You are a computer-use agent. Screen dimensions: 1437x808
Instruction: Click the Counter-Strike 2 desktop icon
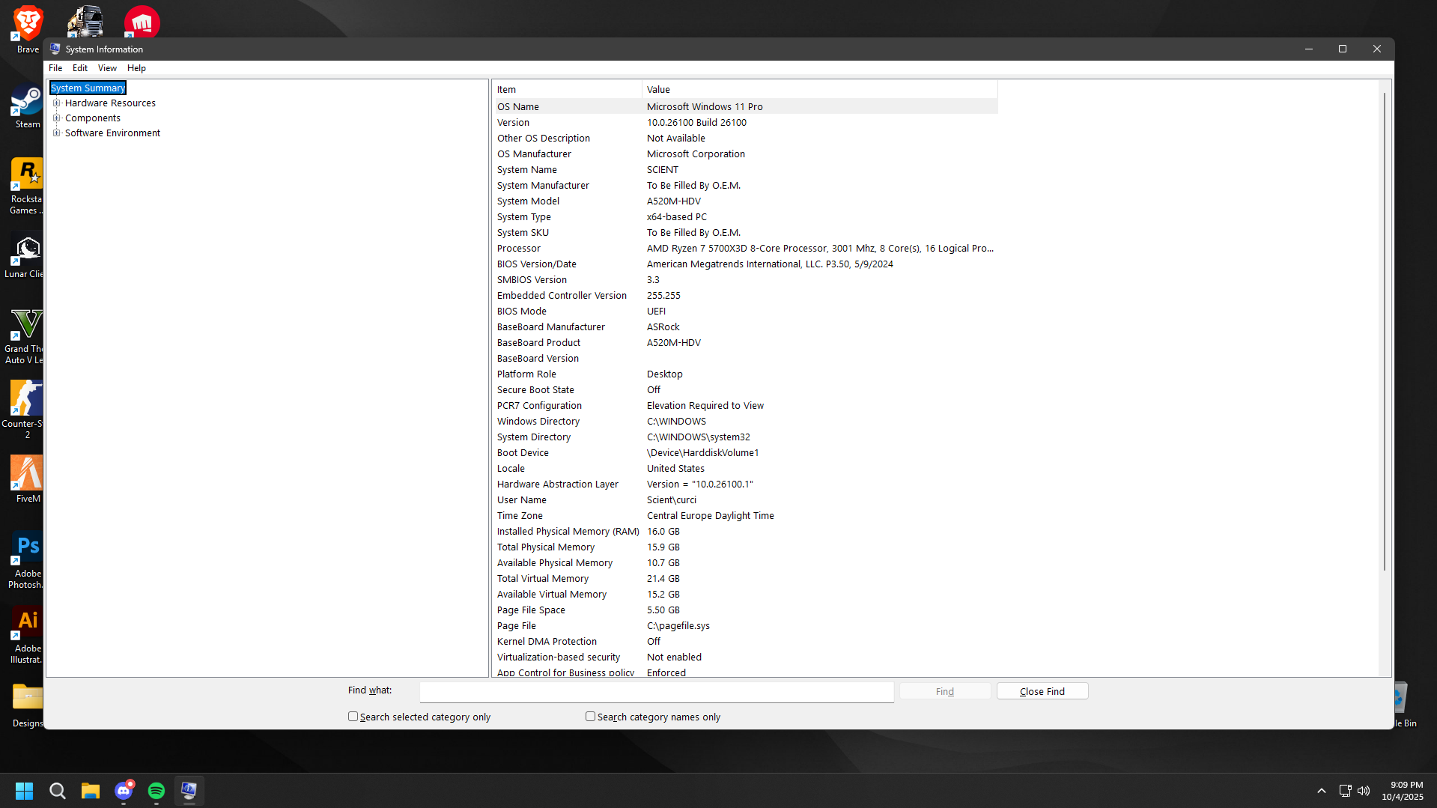click(24, 409)
